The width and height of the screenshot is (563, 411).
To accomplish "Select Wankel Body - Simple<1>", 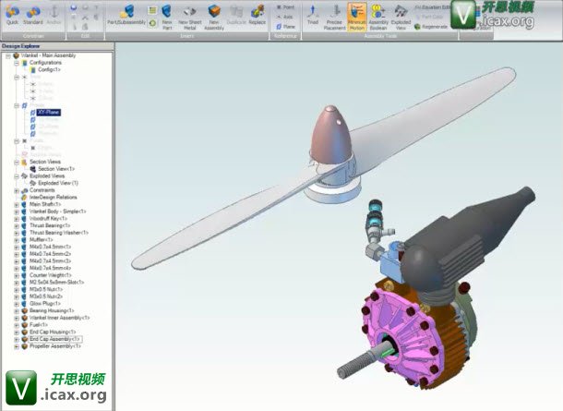I will pos(58,212).
